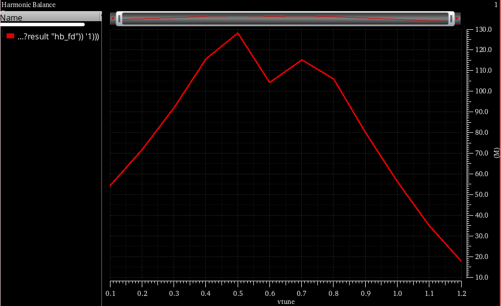The height and width of the screenshot is (306, 501).
Task: Click the curve peak at vtune 0.5
Action: [x=238, y=33]
